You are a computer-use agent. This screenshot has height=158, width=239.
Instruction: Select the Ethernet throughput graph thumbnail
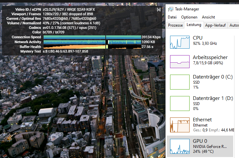180,125
